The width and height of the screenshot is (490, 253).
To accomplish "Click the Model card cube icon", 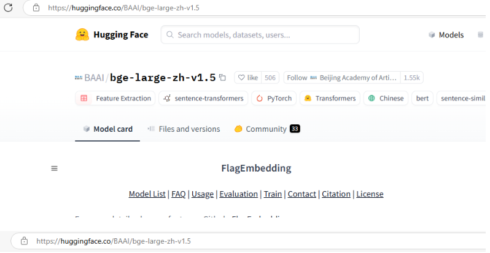I will point(87,129).
